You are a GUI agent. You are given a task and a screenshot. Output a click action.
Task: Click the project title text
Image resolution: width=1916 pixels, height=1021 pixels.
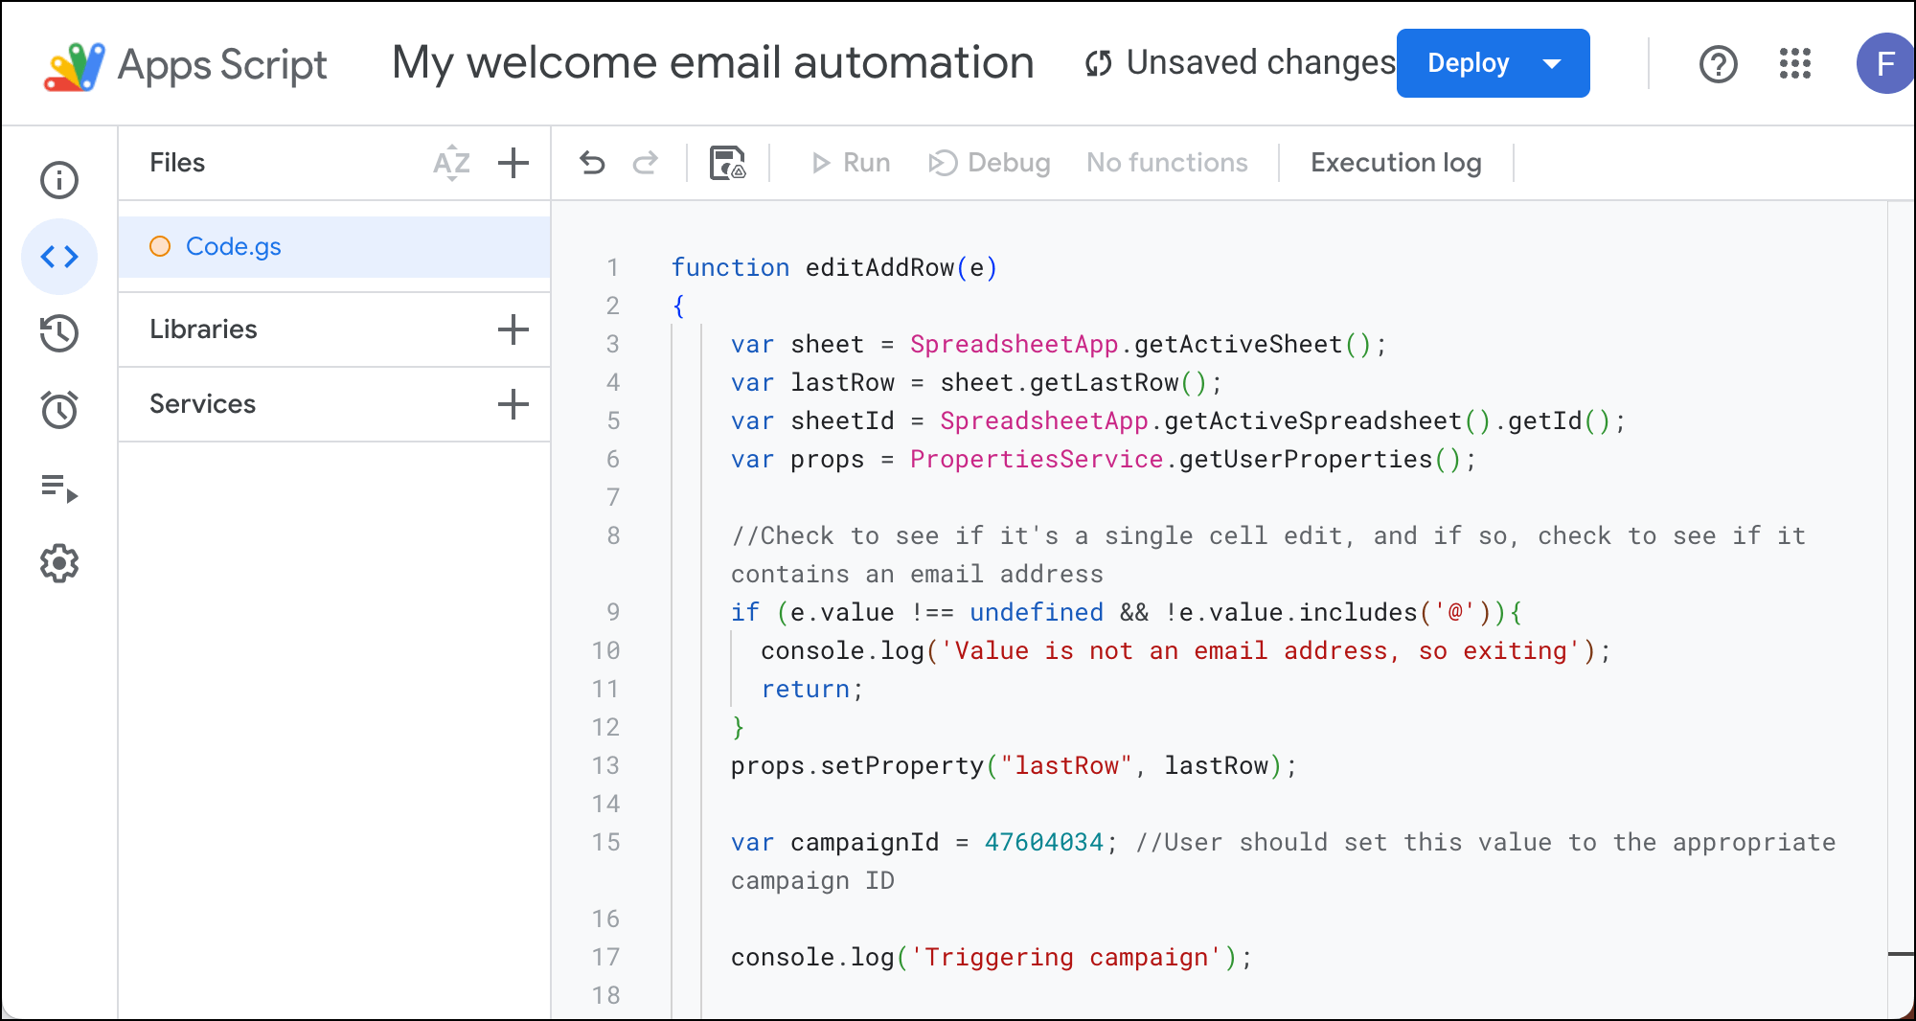(x=713, y=63)
